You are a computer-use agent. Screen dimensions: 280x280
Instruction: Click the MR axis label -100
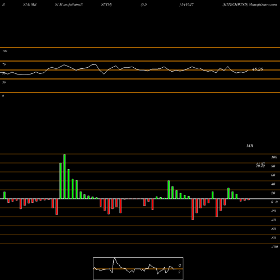point(274,247)
